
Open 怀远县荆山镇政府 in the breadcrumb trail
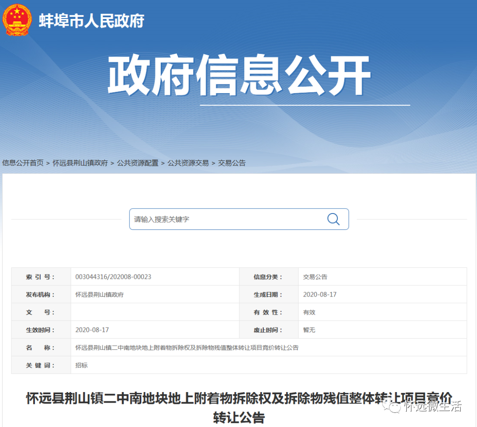[x=80, y=163]
